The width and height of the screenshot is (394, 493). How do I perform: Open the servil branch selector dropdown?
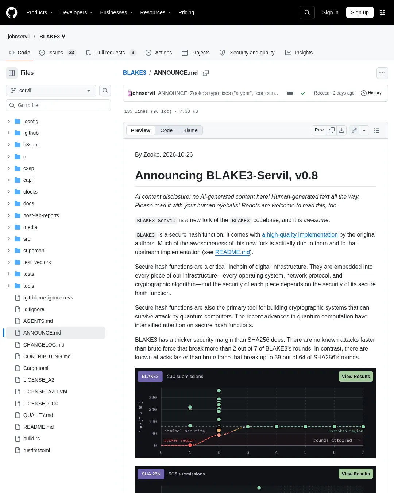51,91
